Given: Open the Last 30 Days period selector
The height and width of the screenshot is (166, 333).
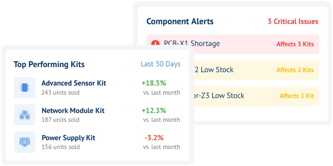Looking at the screenshot, I should [160, 64].
